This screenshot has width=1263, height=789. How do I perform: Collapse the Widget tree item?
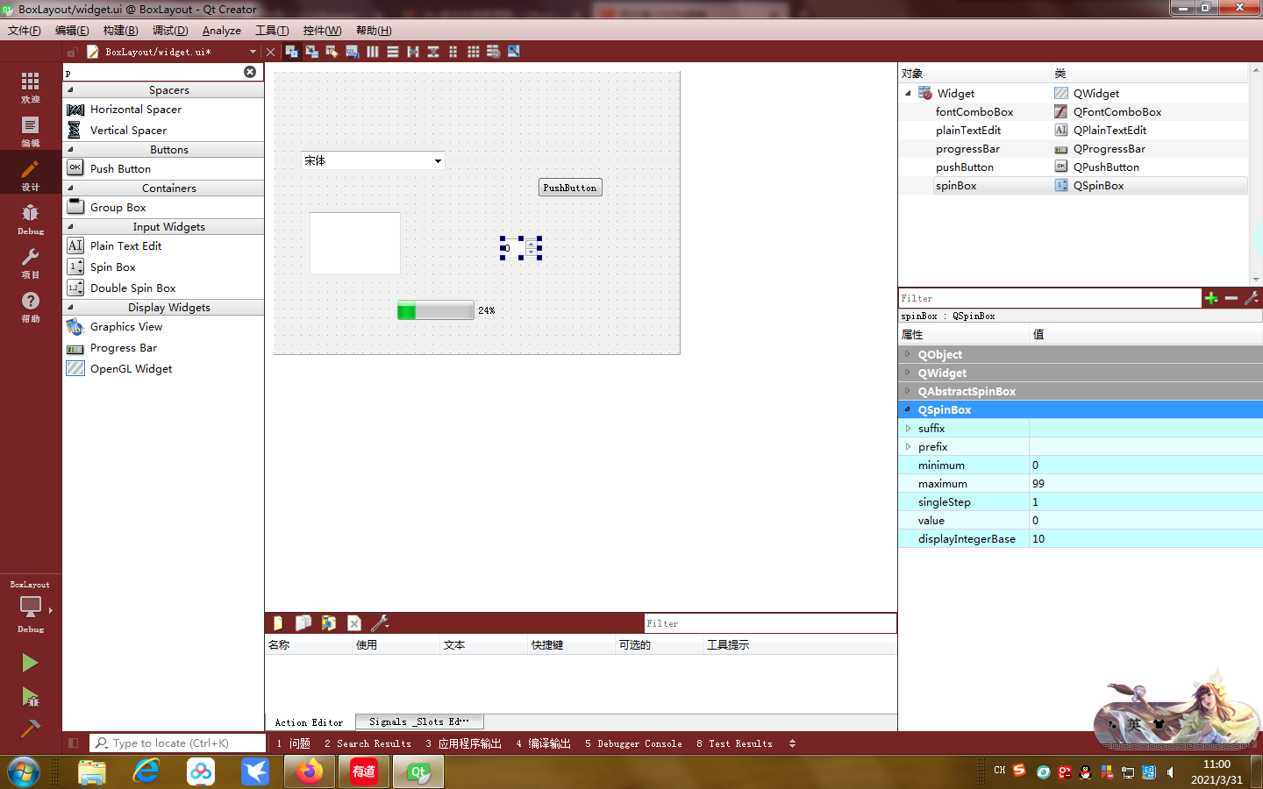coord(910,93)
